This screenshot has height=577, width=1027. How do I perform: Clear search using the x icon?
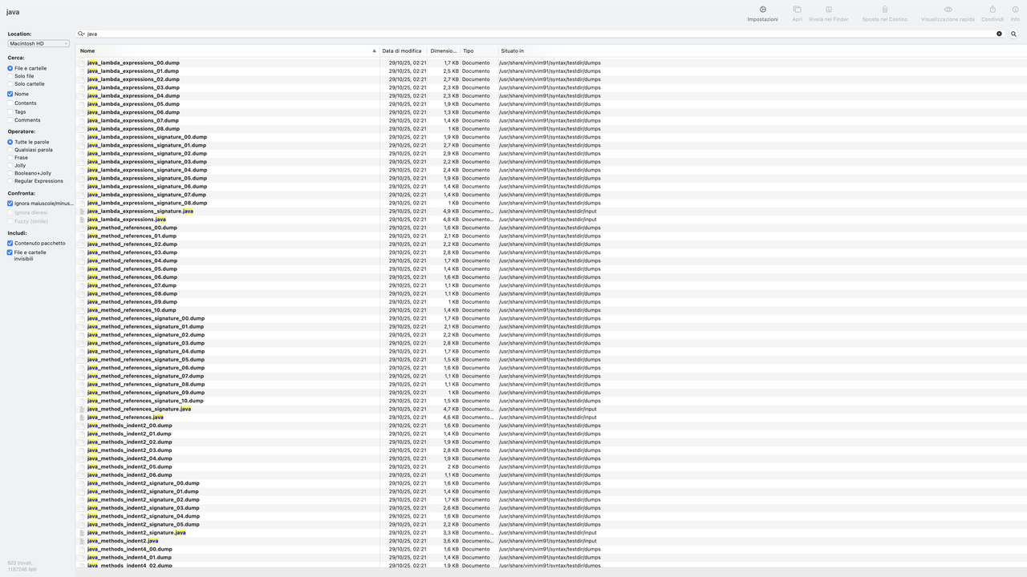pyautogui.click(x=999, y=34)
